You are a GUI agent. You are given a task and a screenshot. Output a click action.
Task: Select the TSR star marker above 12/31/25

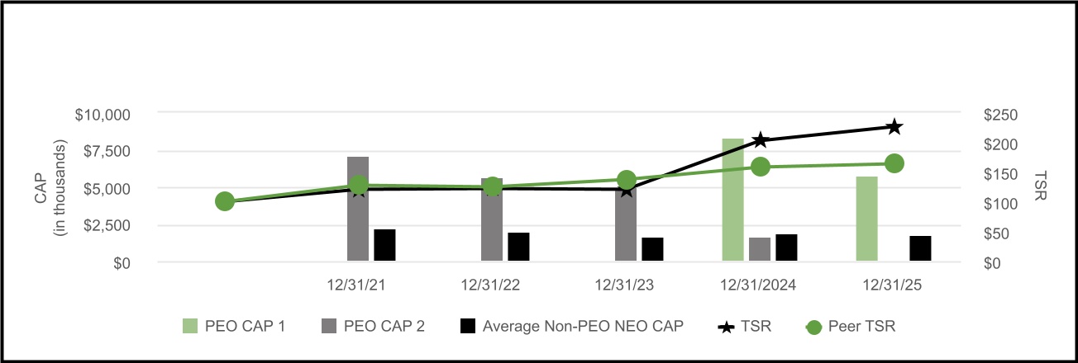[x=894, y=127]
